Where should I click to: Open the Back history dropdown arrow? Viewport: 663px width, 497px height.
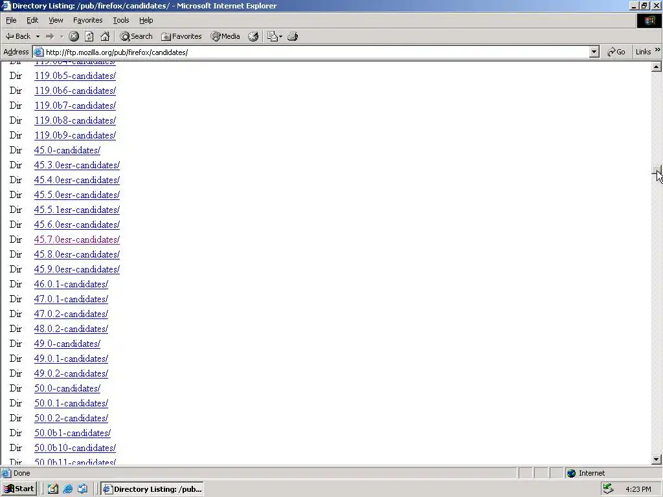38,36
